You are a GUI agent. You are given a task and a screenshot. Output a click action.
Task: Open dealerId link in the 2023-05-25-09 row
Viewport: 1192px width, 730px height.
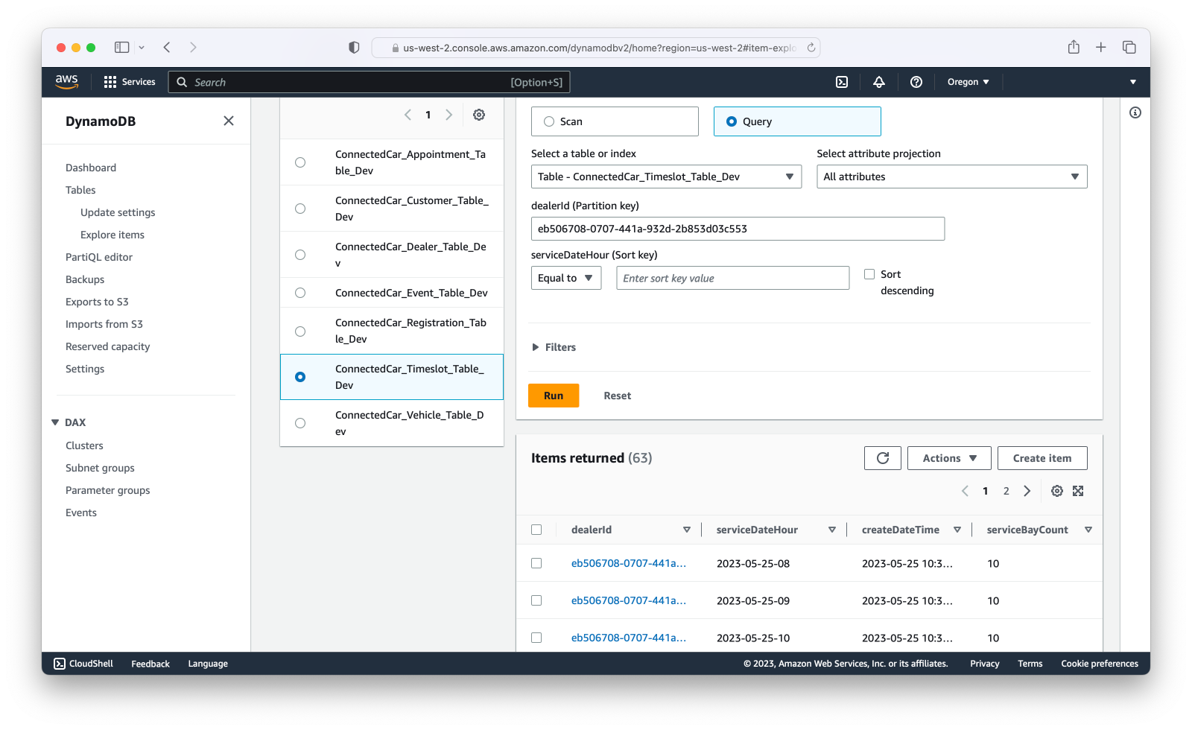pos(628,600)
